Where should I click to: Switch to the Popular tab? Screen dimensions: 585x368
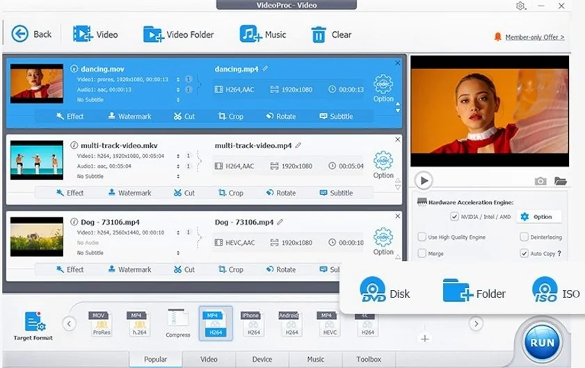pos(156,359)
